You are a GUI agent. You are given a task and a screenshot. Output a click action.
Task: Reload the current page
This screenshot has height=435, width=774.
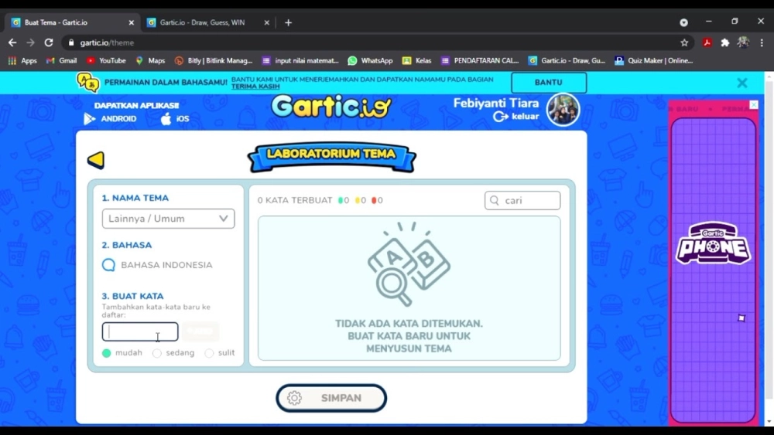click(x=48, y=42)
